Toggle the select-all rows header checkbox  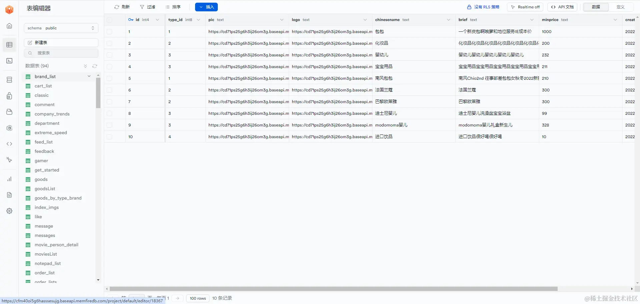(109, 20)
